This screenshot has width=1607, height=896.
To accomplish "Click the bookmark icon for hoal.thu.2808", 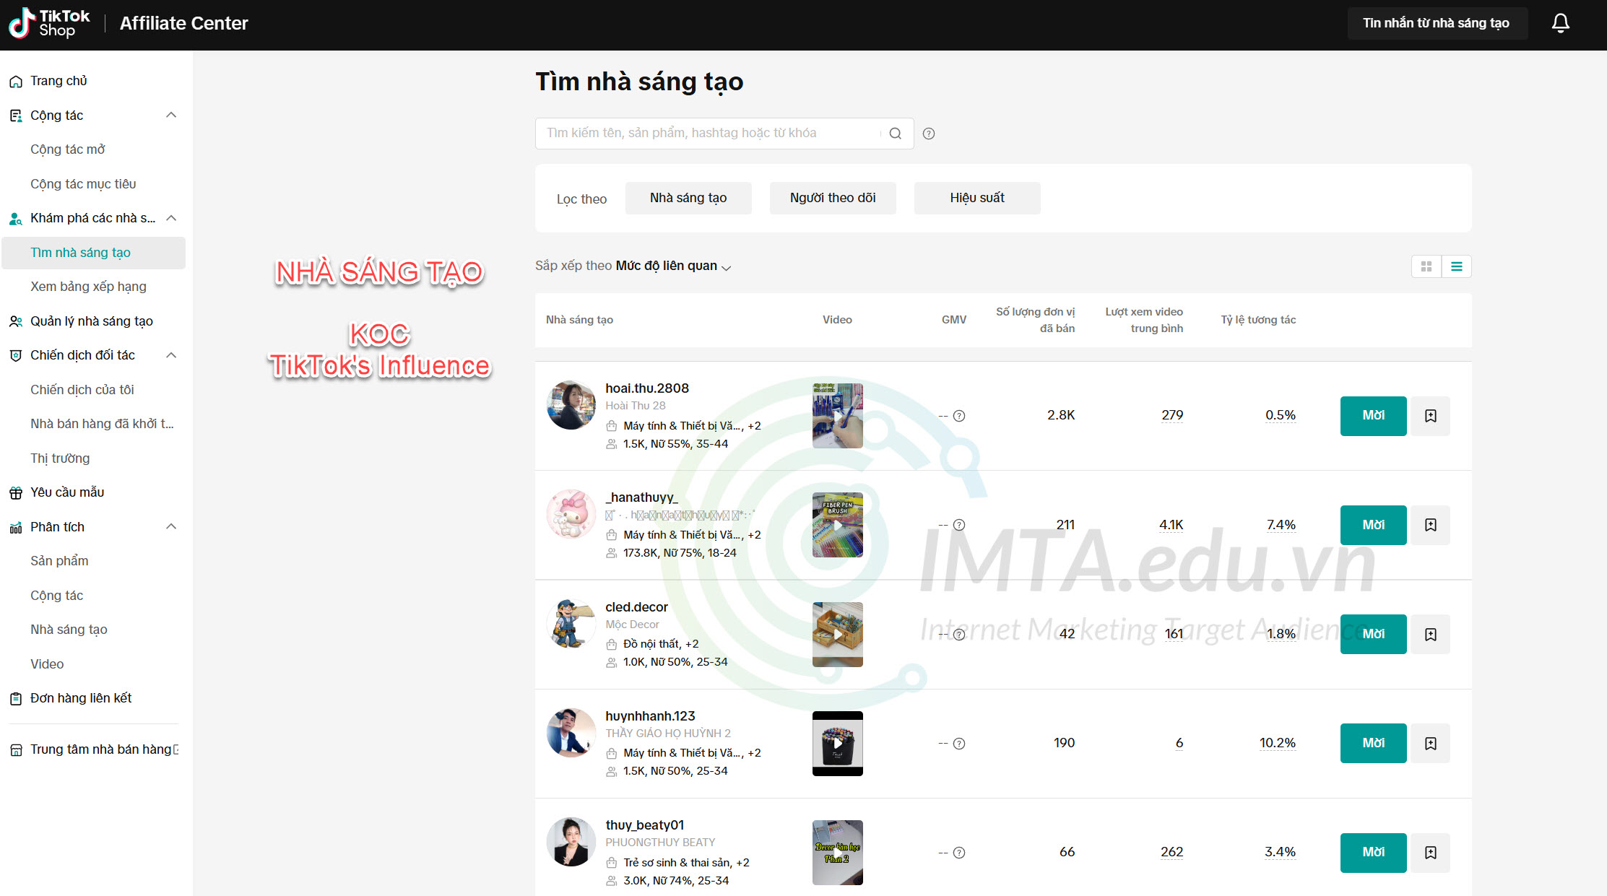I will (1430, 415).
